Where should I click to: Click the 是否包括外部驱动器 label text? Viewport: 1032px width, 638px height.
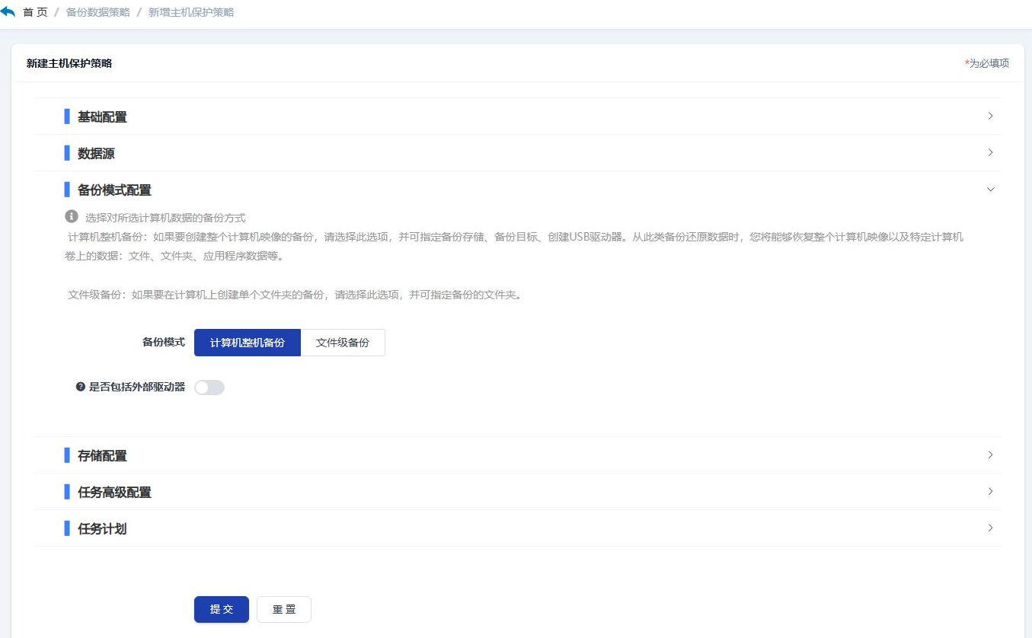[137, 387]
